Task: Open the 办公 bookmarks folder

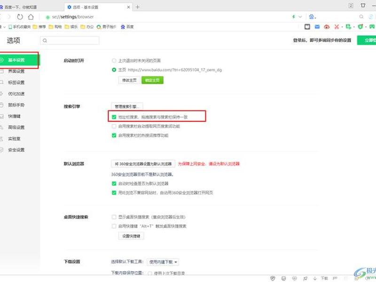Action: point(87,27)
